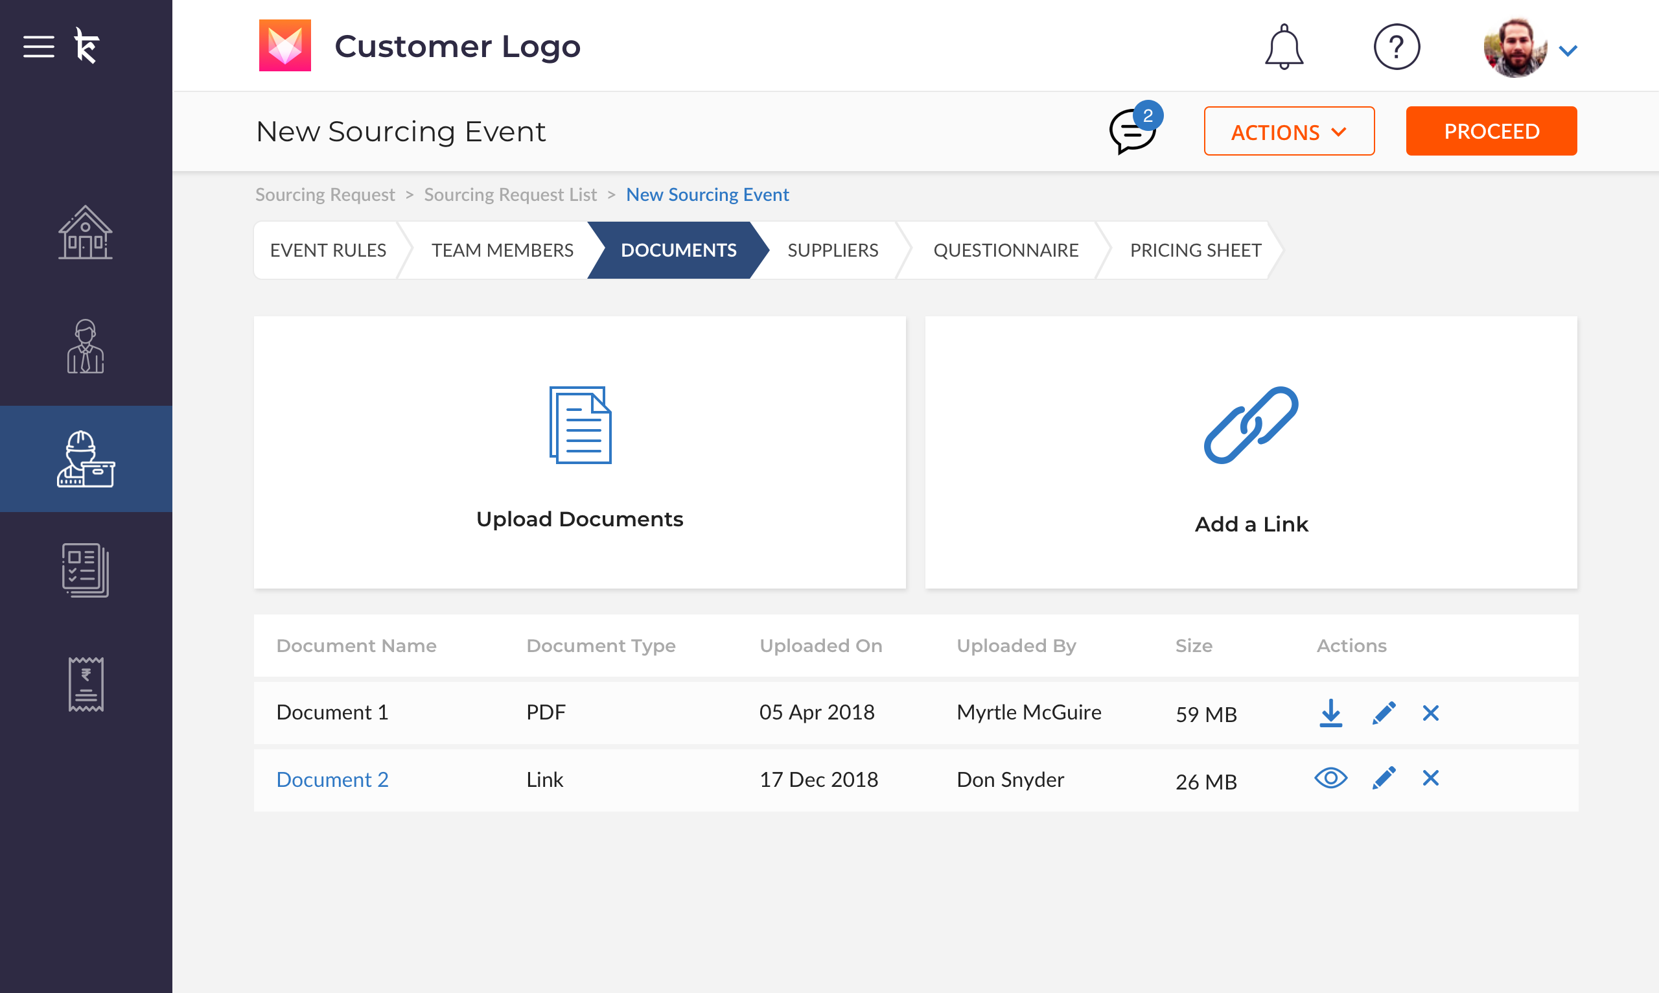The width and height of the screenshot is (1659, 993).
Task: Edit Document 2 with pencil icon
Action: (x=1384, y=778)
